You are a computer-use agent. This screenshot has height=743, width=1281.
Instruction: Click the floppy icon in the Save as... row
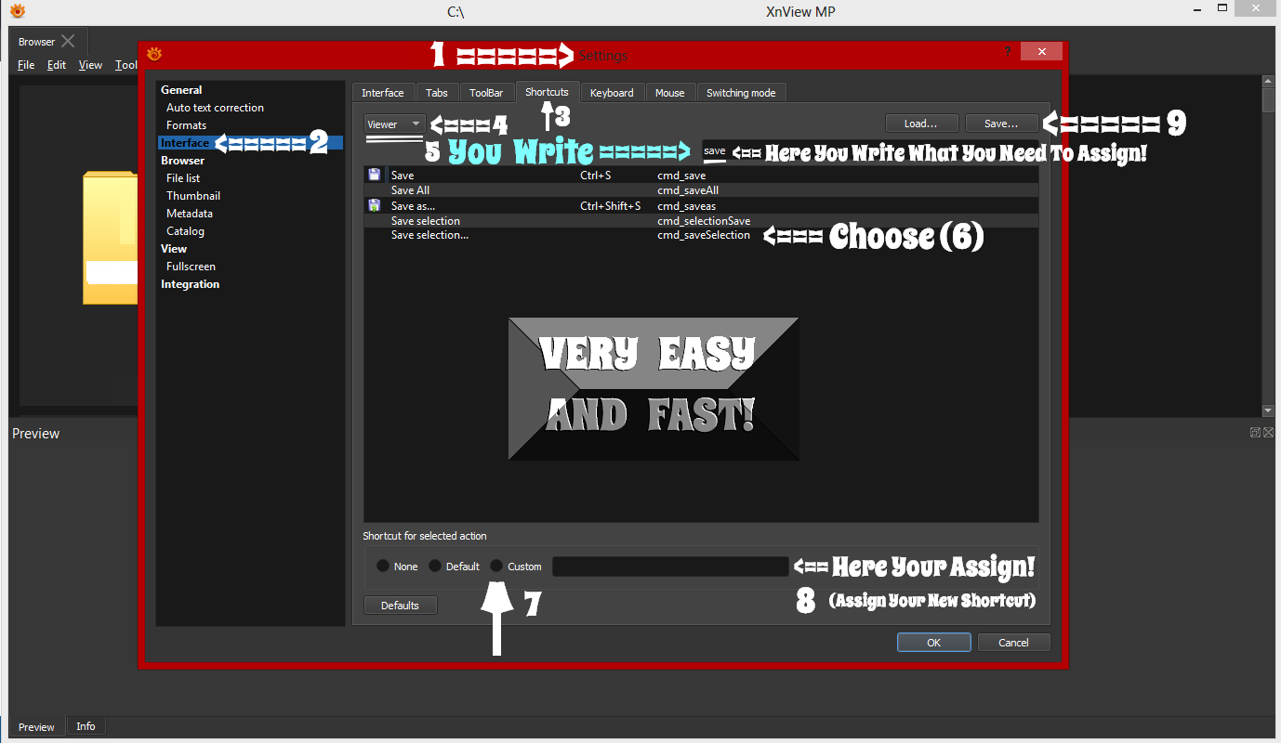coord(374,205)
